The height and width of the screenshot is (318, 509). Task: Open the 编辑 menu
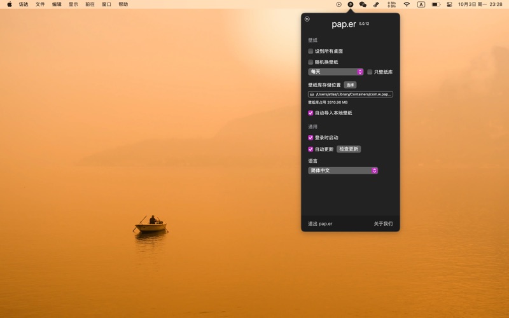(x=57, y=4)
